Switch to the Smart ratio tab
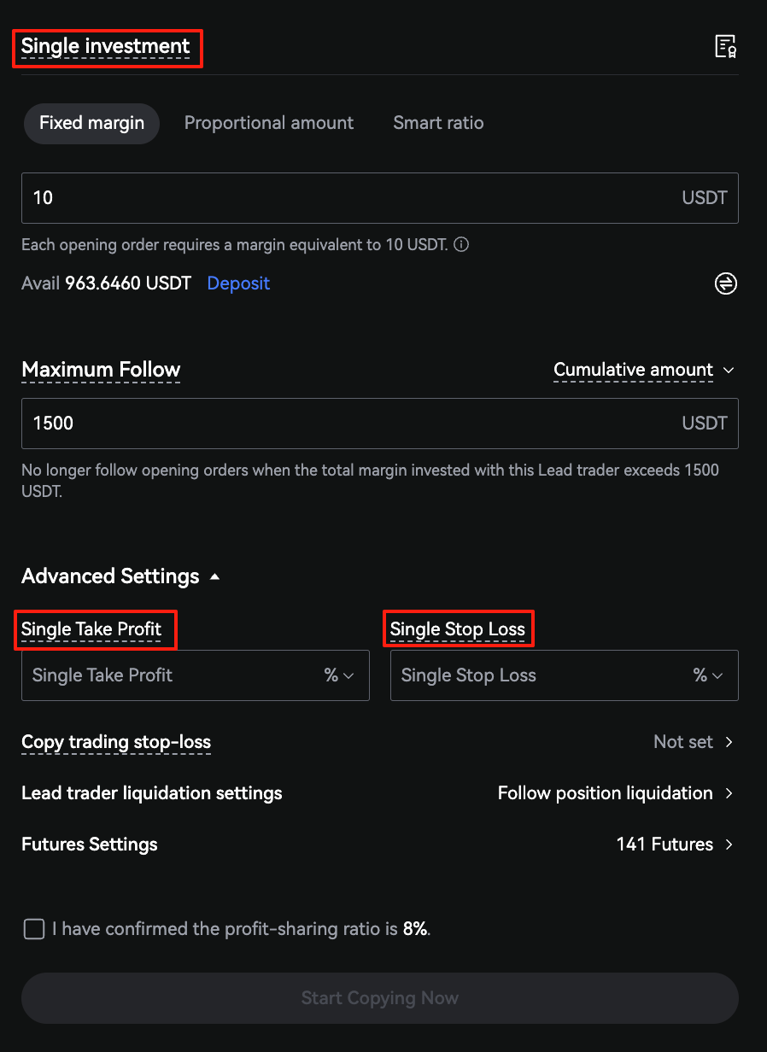Image resolution: width=767 pixels, height=1052 pixels. [438, 123]
